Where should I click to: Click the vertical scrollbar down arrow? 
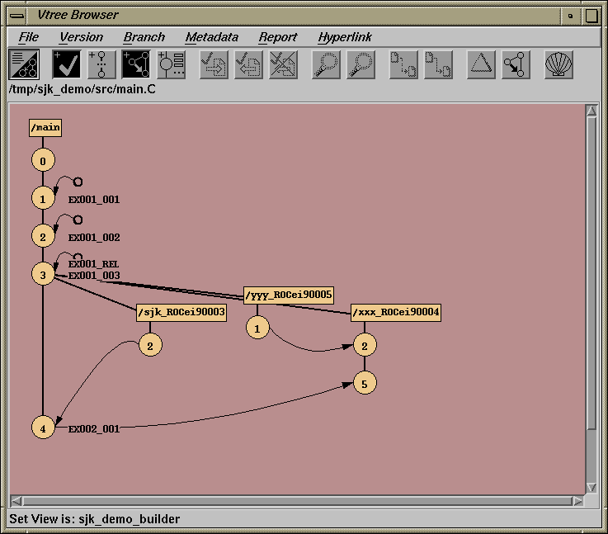[x=591, y=488]
